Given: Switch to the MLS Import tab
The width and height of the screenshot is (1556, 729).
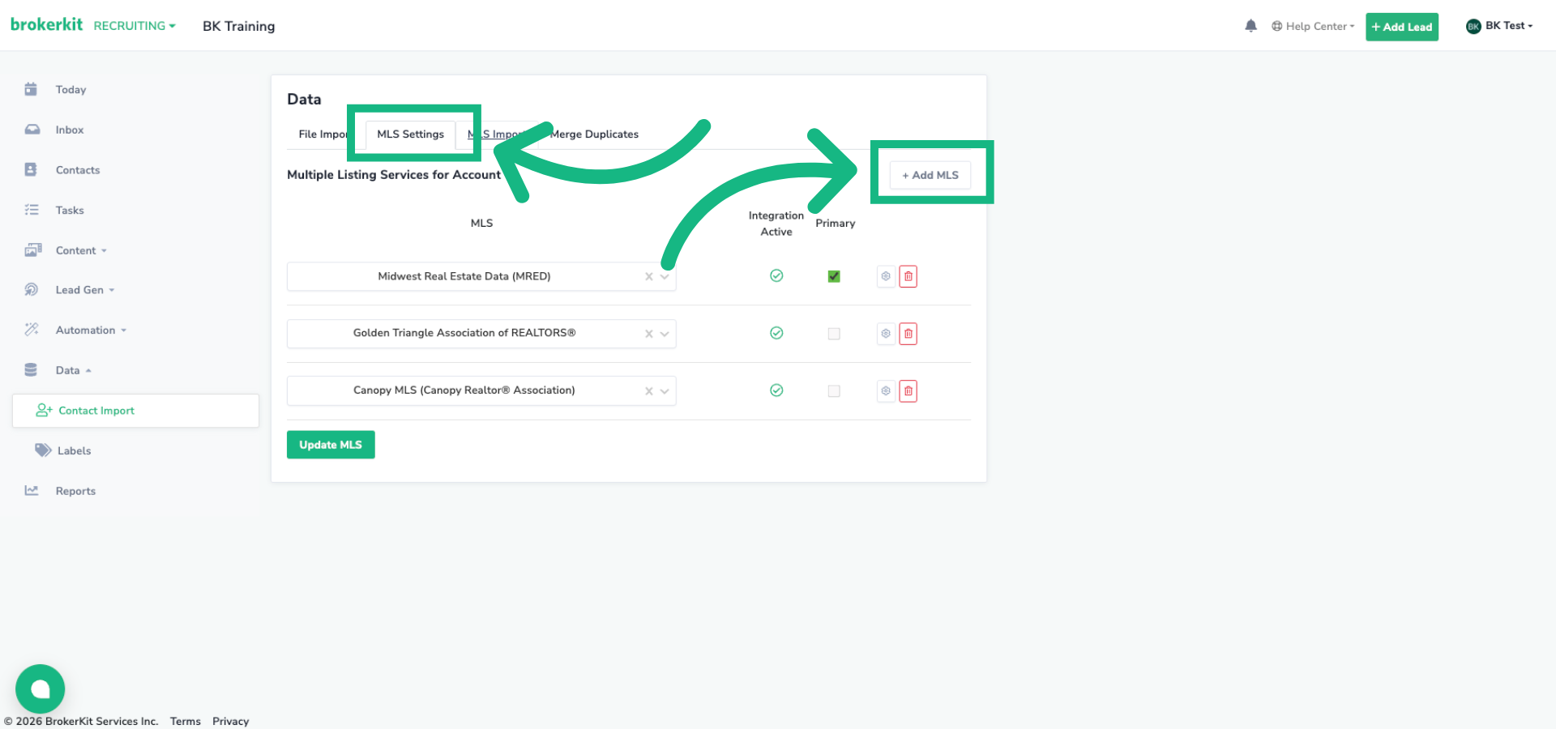Looking at the screenshot, I should (x=496, y=134).
